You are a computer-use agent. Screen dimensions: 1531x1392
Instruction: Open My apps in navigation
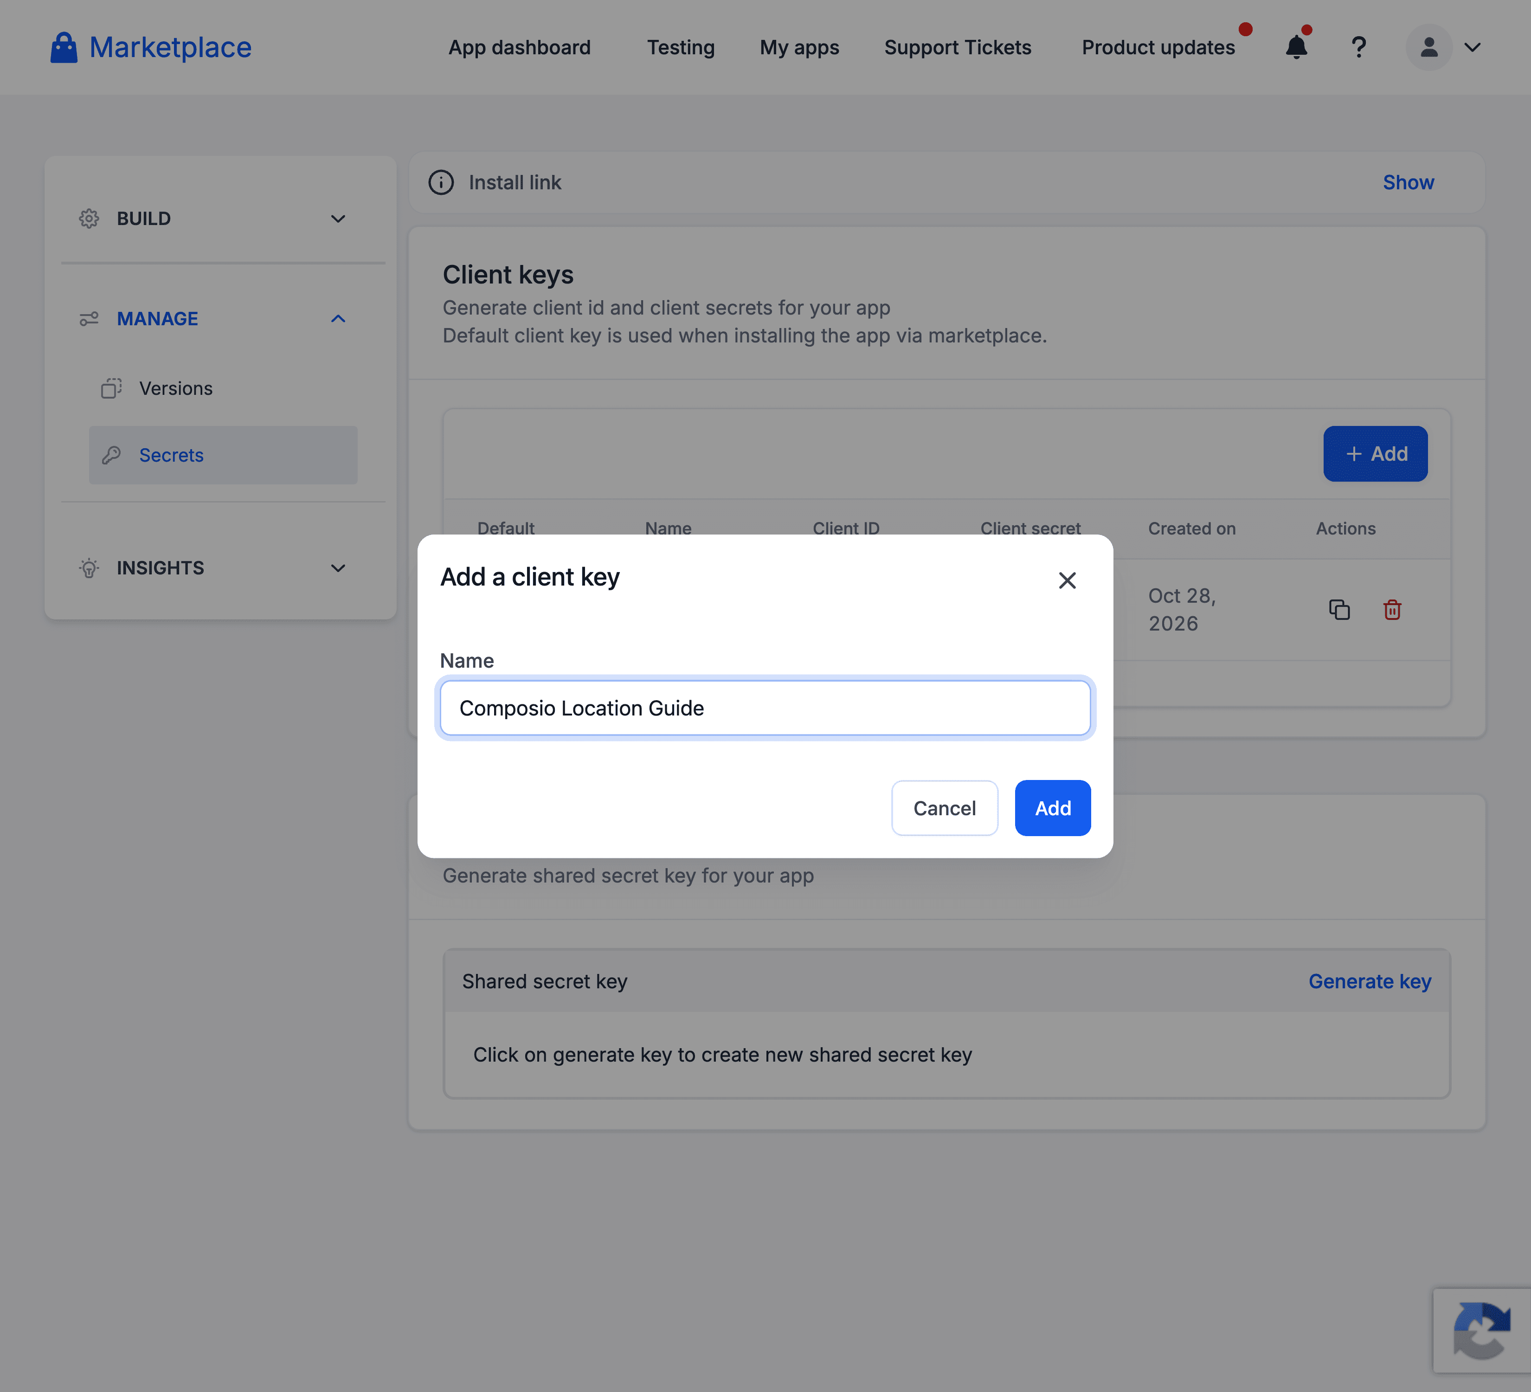(799, 47)
